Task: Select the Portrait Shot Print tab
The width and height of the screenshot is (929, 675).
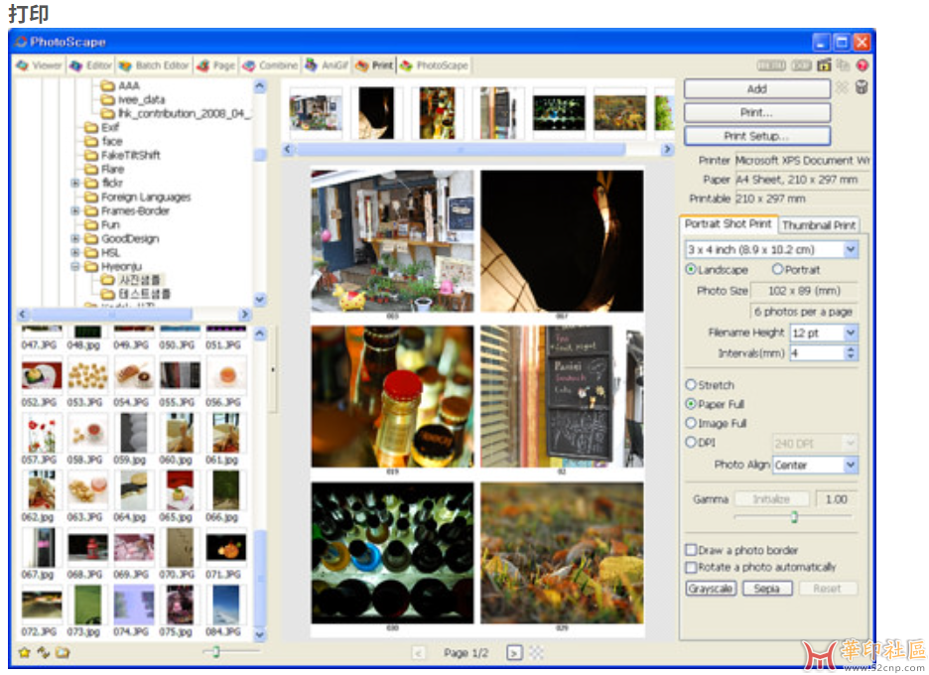Action: [729, 224]
